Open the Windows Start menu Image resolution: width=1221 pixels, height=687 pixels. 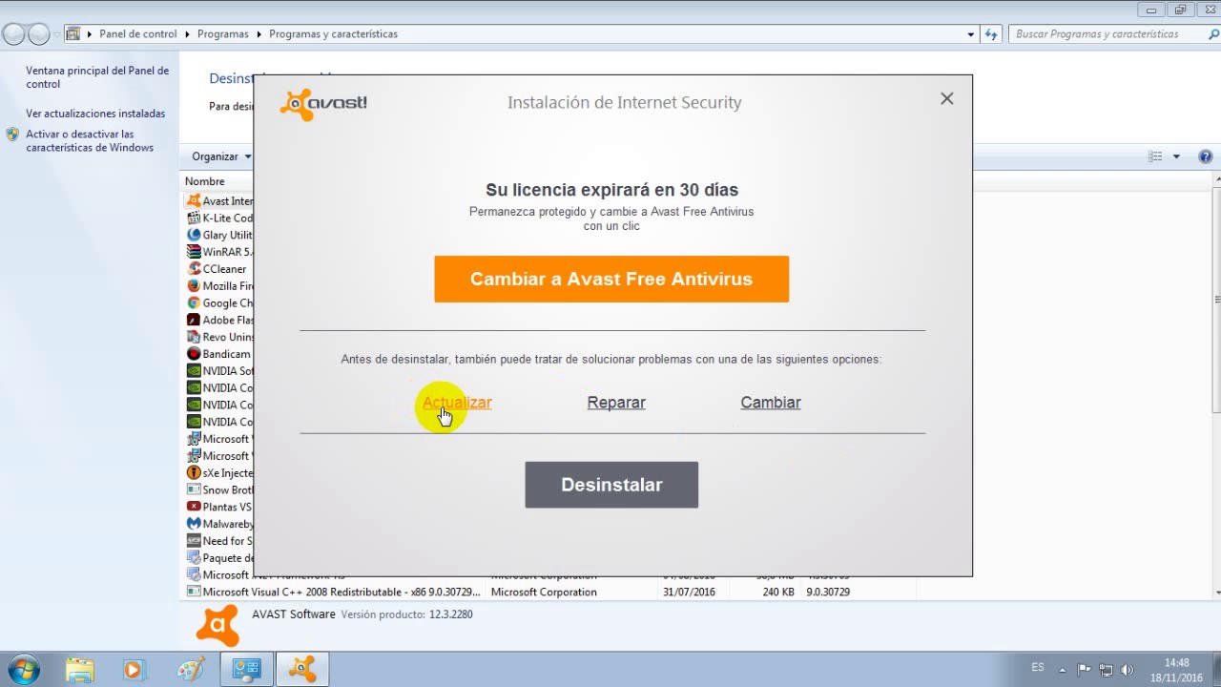pos(22,669)
